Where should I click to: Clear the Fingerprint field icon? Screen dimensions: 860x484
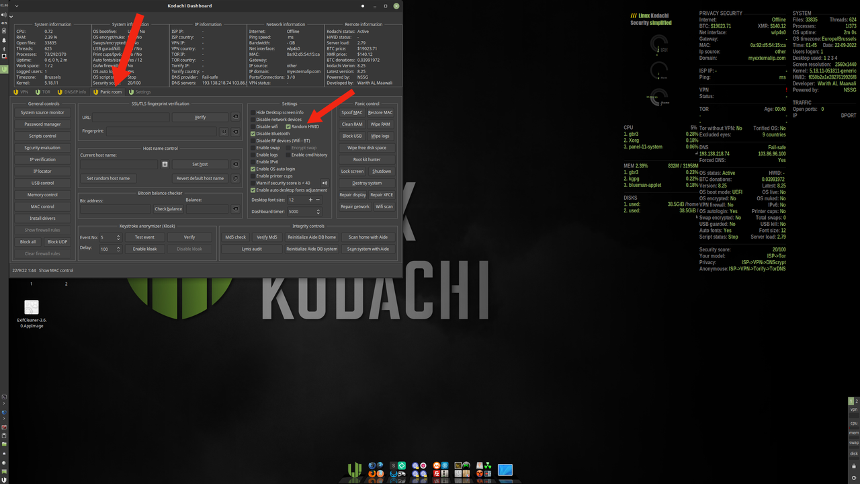coord(236,132)
